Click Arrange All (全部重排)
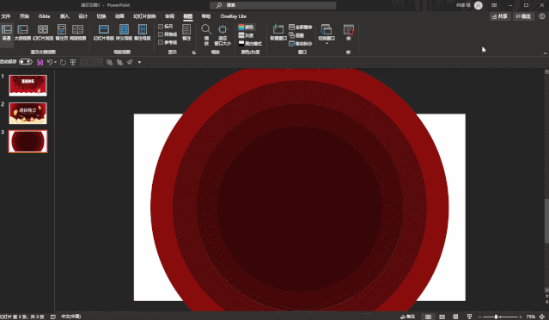Screen dimensions: 549x320 coord(301,28)
